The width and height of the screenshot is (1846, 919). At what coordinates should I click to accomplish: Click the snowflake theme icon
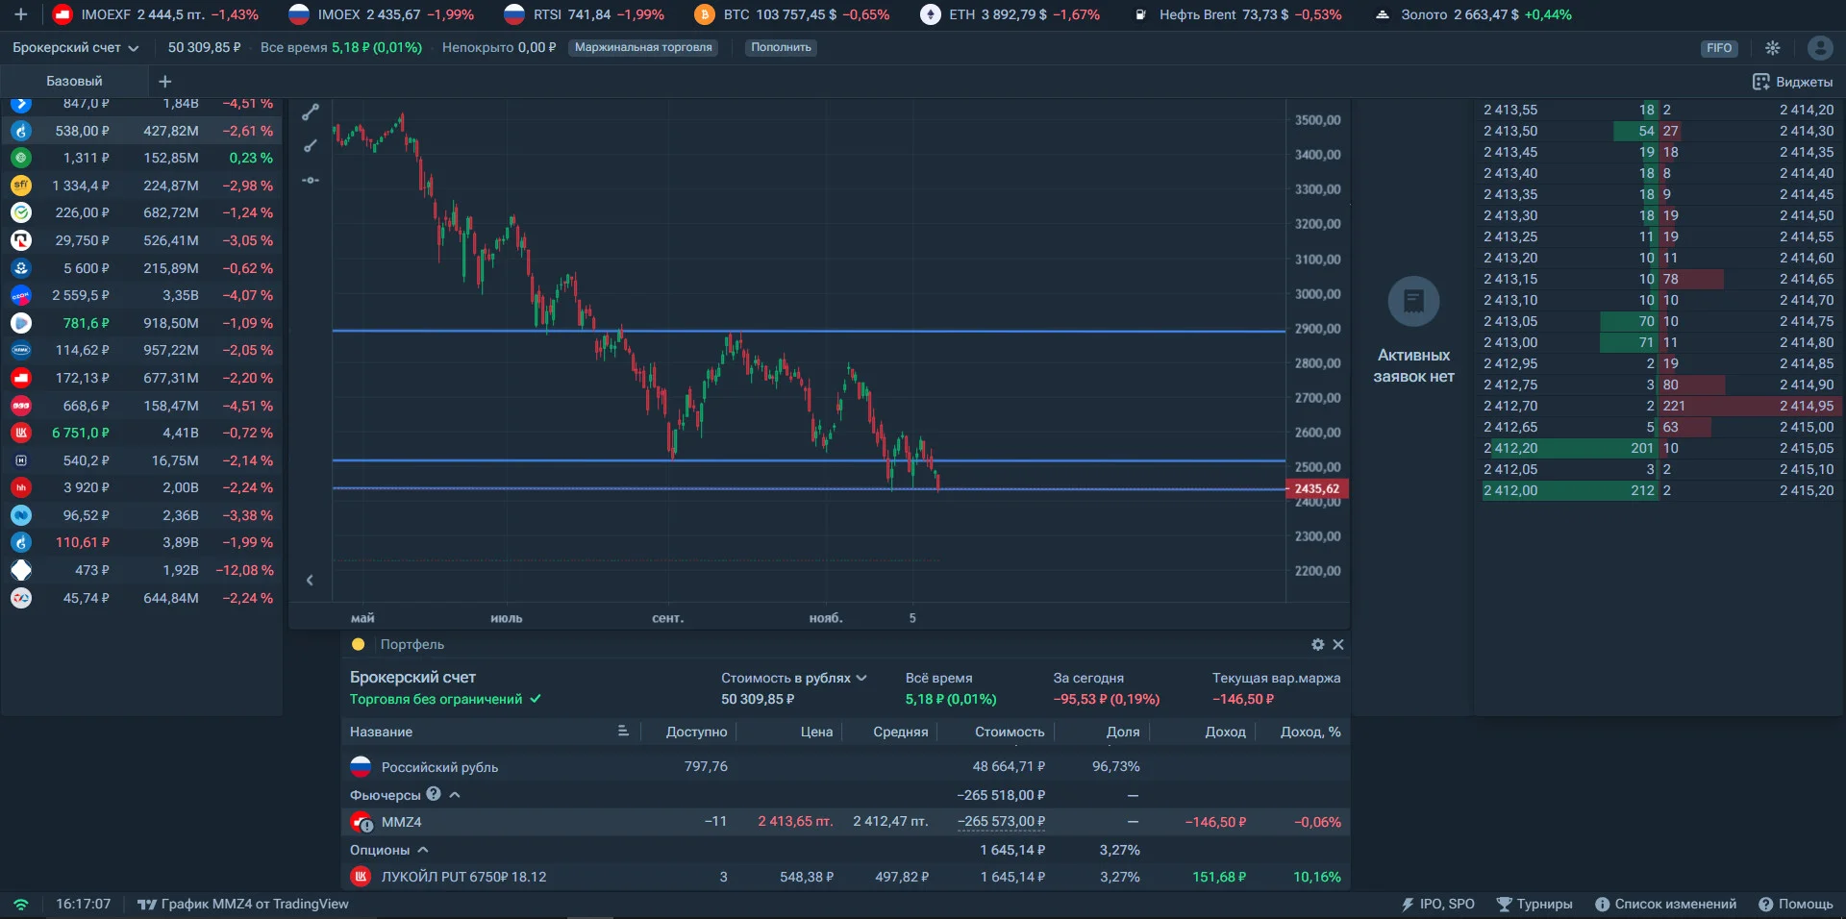tap(1773, 48)
